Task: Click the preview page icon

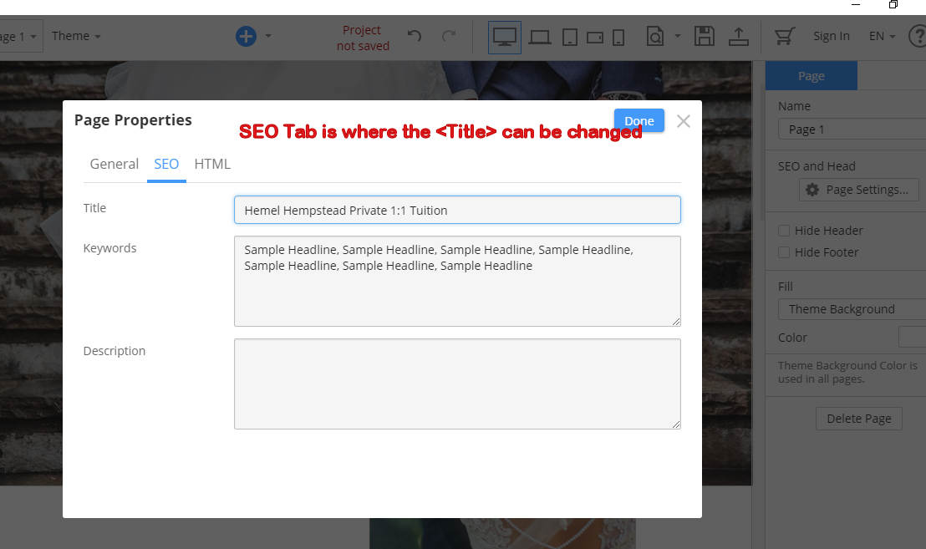Action: 656,37
